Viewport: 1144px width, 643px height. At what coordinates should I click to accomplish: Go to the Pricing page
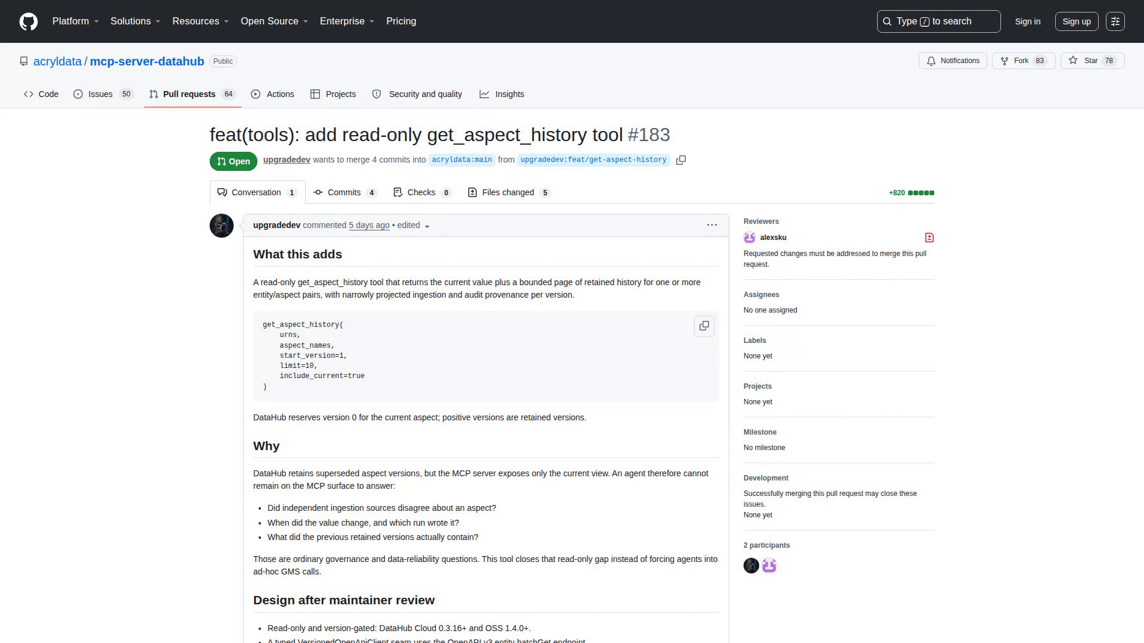click(x=401, y=21)
